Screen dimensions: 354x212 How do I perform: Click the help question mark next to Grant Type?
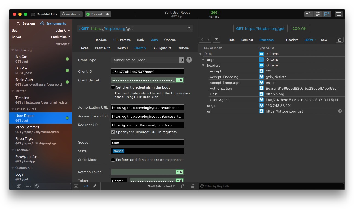pos(189,60)
